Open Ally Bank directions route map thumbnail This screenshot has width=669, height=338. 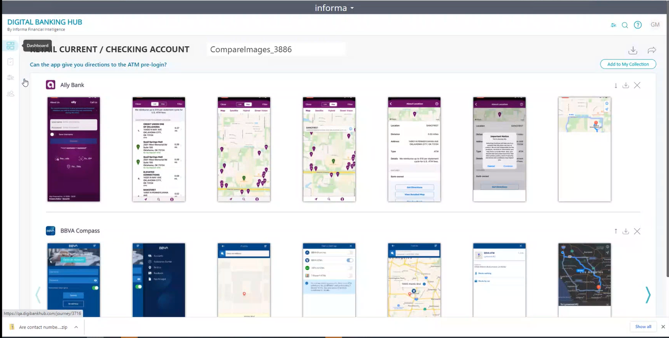point(585,149)
